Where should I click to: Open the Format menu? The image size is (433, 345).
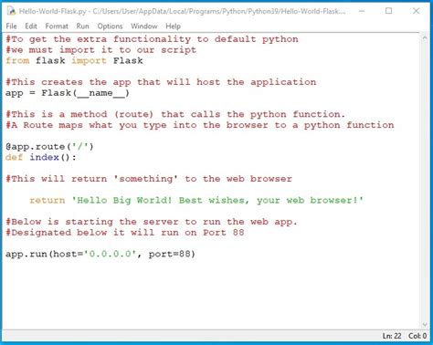57,26
